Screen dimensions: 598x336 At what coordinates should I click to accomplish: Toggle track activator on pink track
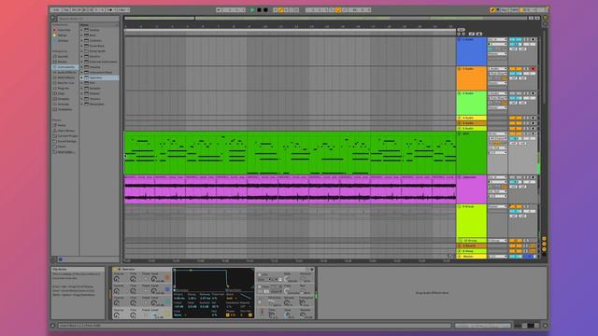click(516, 178)
